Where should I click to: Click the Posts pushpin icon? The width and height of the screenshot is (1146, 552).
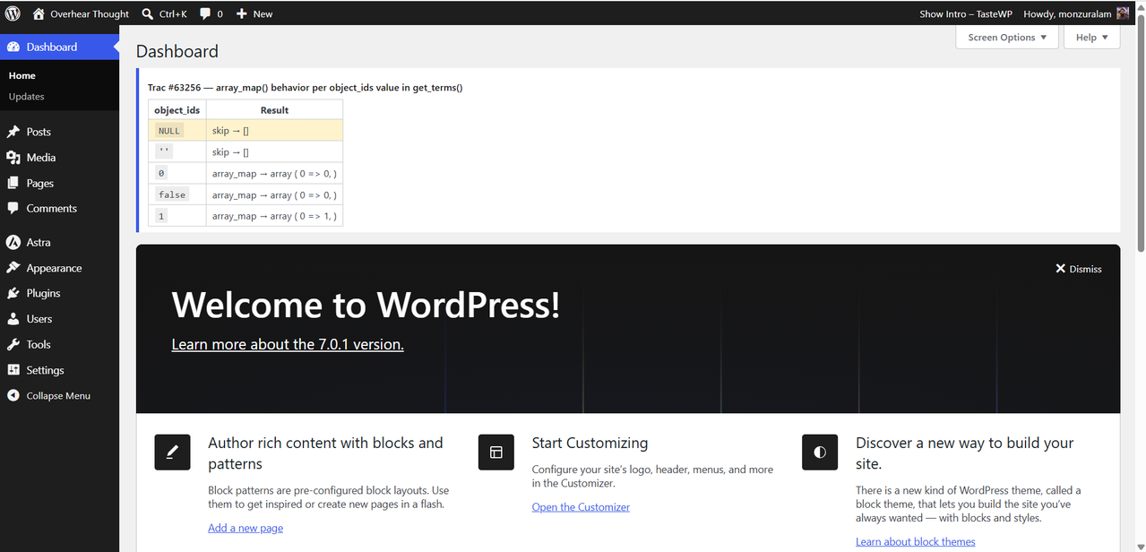pyautogui.click(x=13, y=132)
